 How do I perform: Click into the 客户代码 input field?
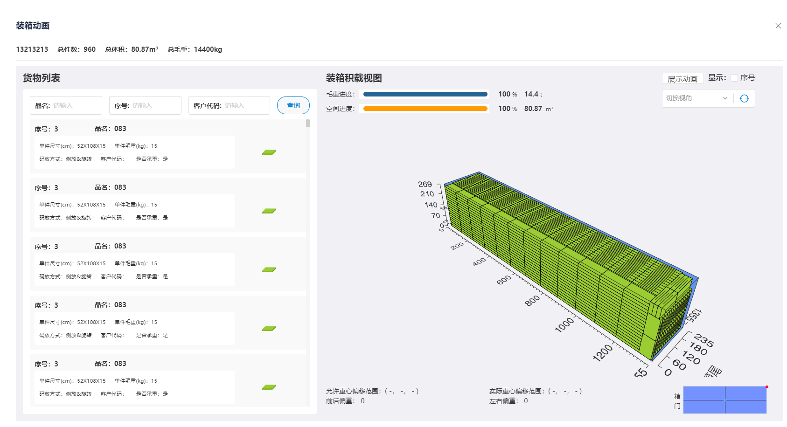point(245,106)
